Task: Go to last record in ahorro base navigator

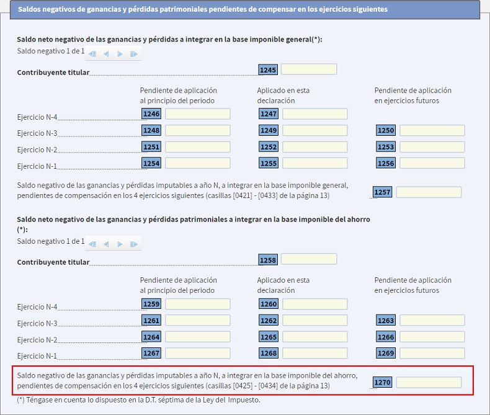Action: pos(134,244)
